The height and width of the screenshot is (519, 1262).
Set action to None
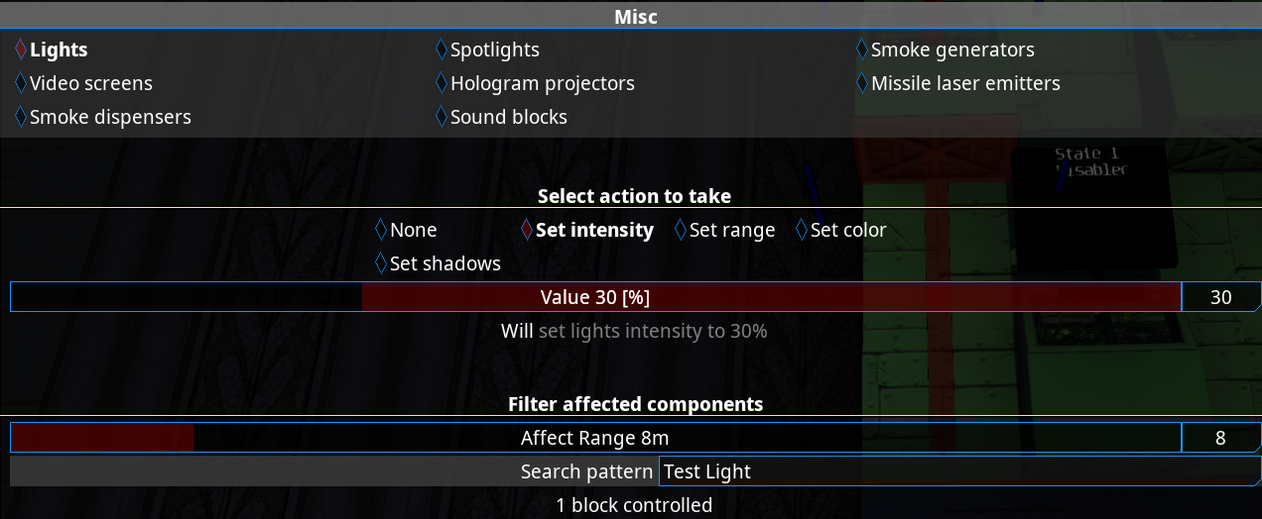[406, 230]
